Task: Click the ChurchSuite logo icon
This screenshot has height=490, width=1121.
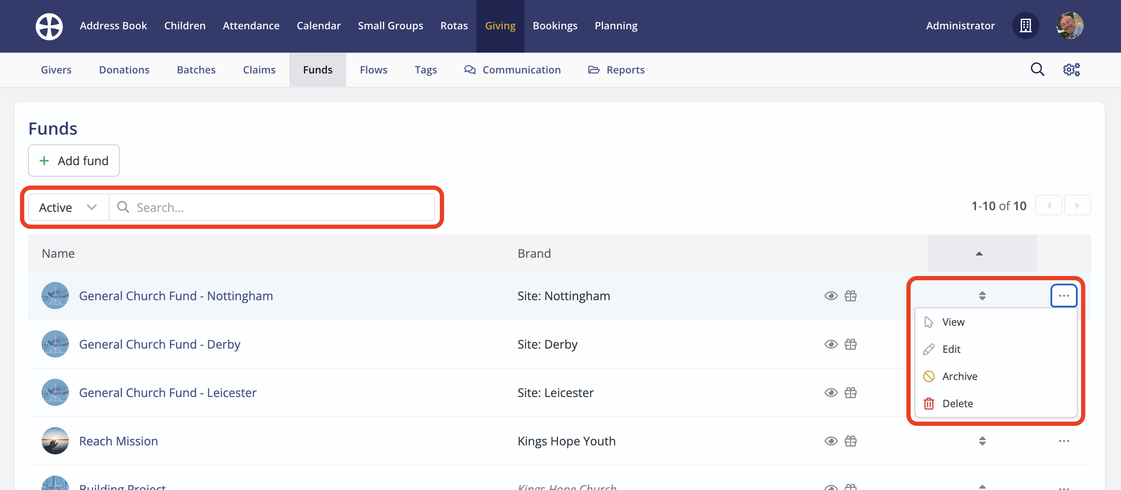Action: click(49, 26)
